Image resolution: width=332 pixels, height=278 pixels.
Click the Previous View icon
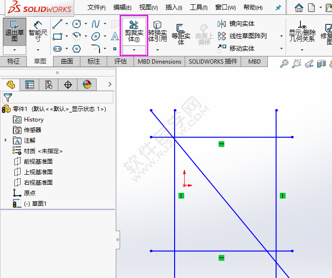tap(309, 64)
